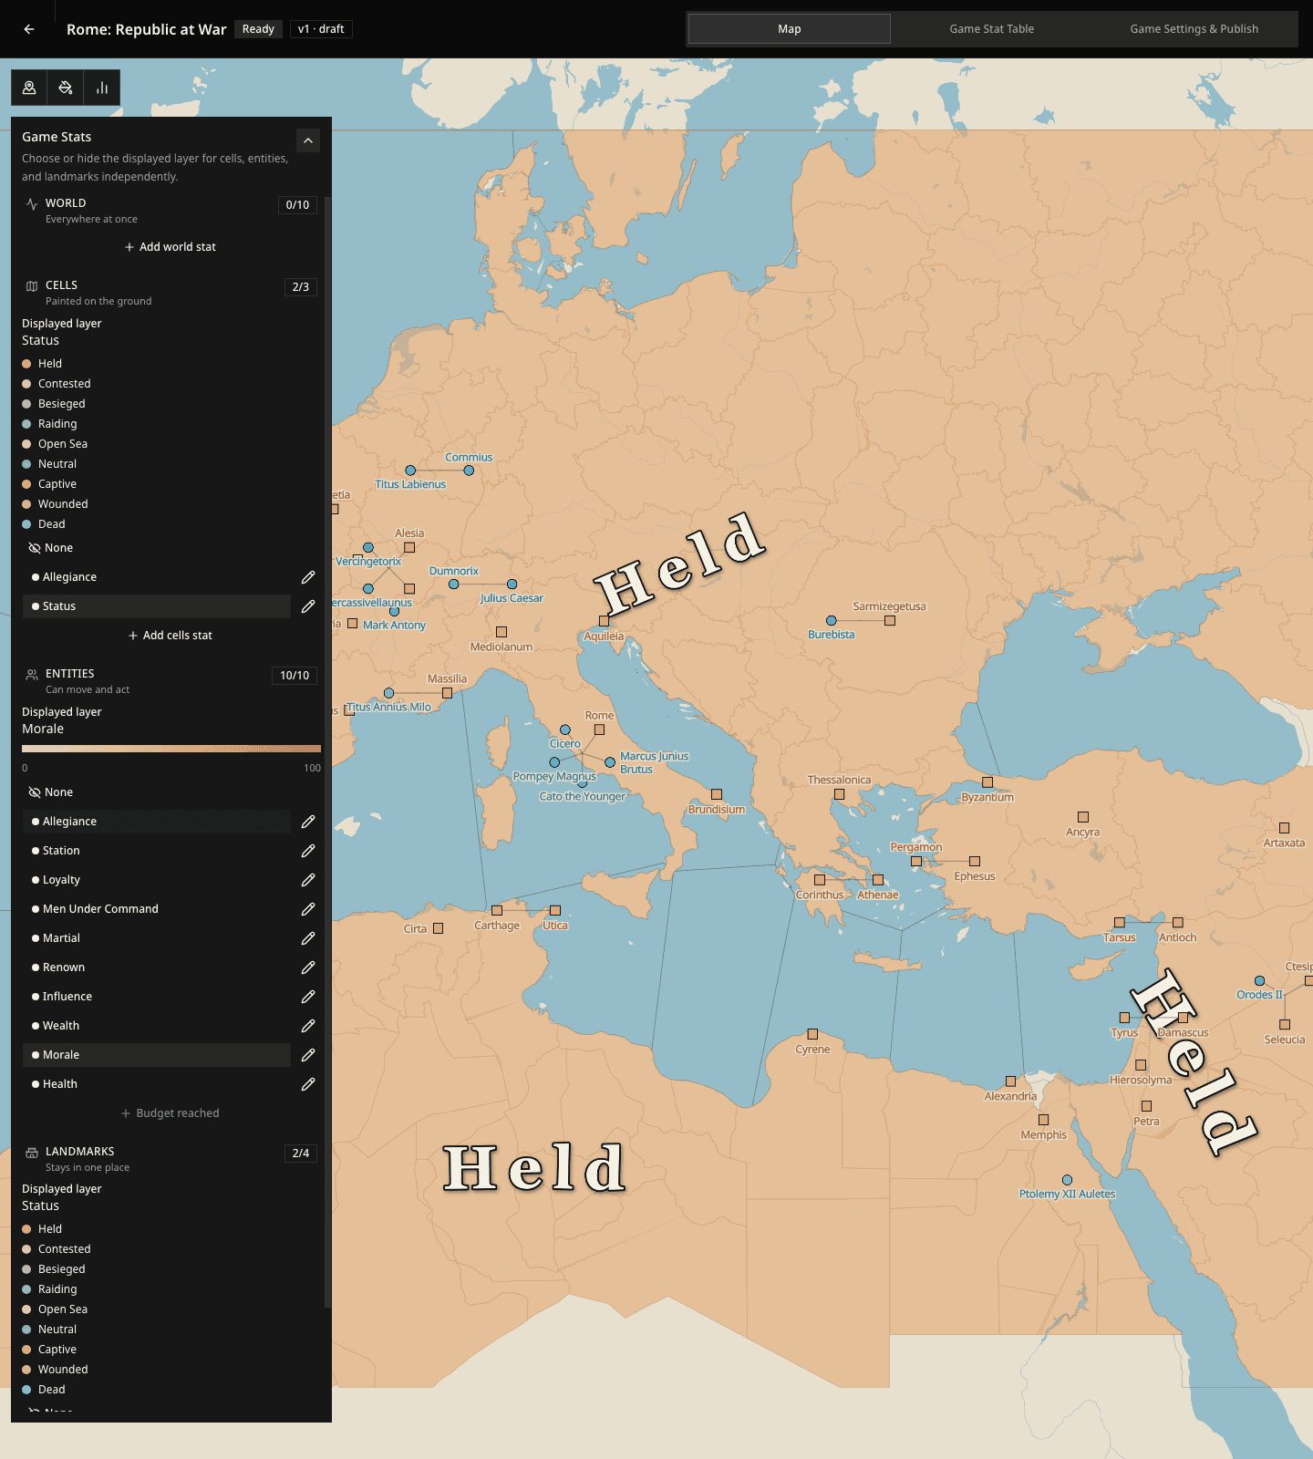This screenshot has width=1313, height=1459.
Task: Click the v1 · draft version badge
Action: point(321,29)
